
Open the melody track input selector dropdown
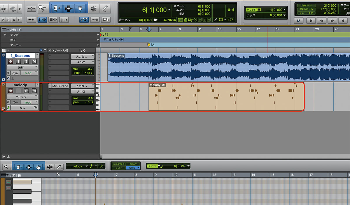coord(83,86)
